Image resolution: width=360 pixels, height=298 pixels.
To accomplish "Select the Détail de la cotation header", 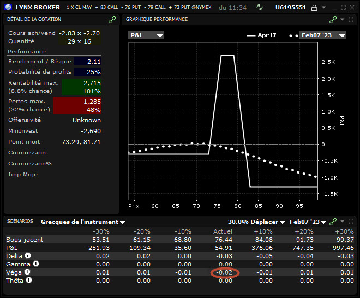I will click(x=34, y=19).
